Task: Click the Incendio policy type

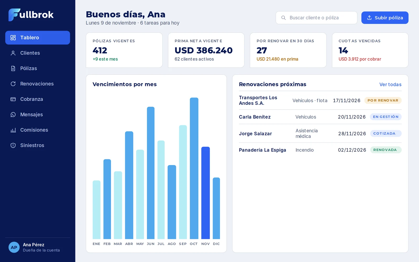Action: coord(305,150)
